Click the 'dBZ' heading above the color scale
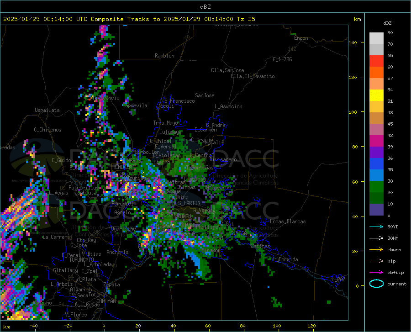 387,23
